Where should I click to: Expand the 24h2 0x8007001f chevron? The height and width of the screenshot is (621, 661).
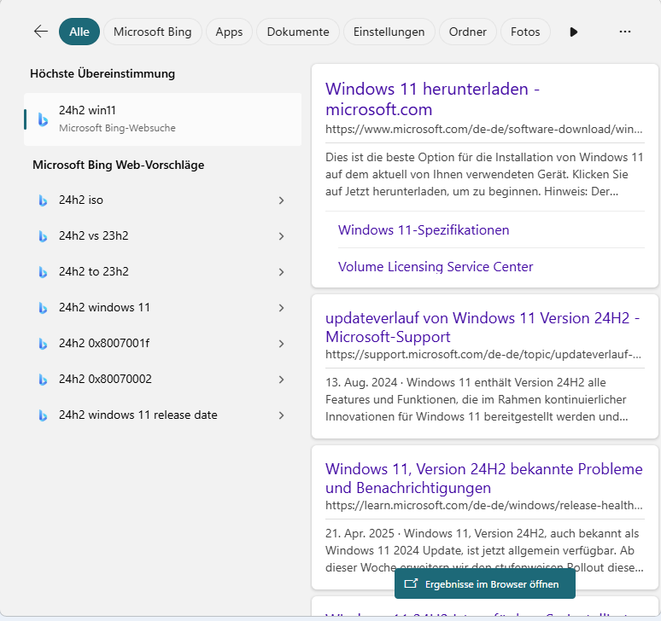(x=282, y=344)
